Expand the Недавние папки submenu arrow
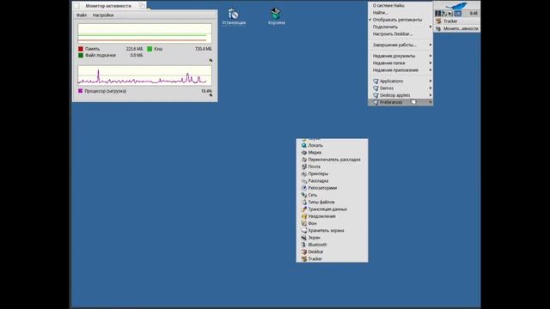Image resolution: width=550 pixels, height=309 pixels. coord(430,63)
